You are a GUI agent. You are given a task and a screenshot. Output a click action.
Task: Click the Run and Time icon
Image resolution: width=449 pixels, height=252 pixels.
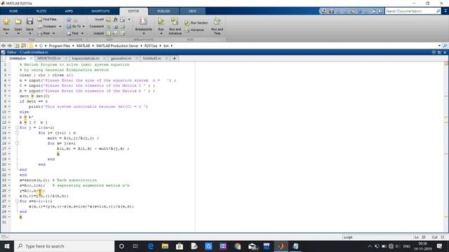click(217, 21)
